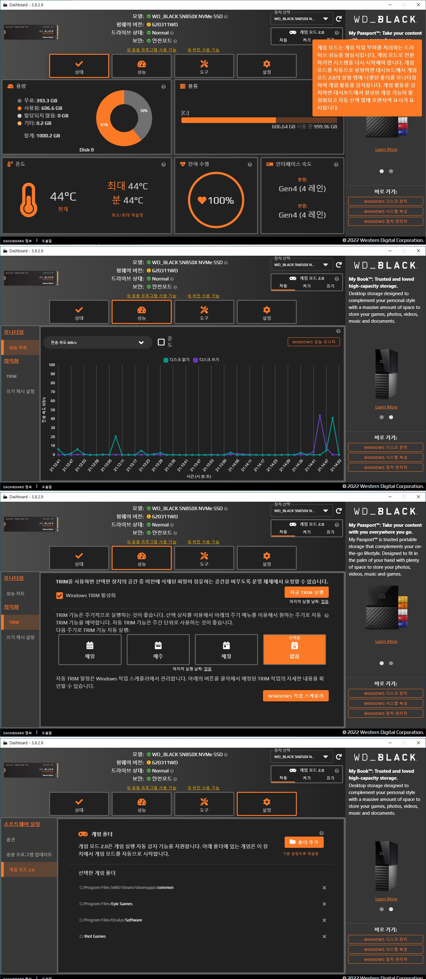The height and width of the screenshot is (979, 426).
Task: Set game mode to 켜기 in chart window
Action: (307, 286)
